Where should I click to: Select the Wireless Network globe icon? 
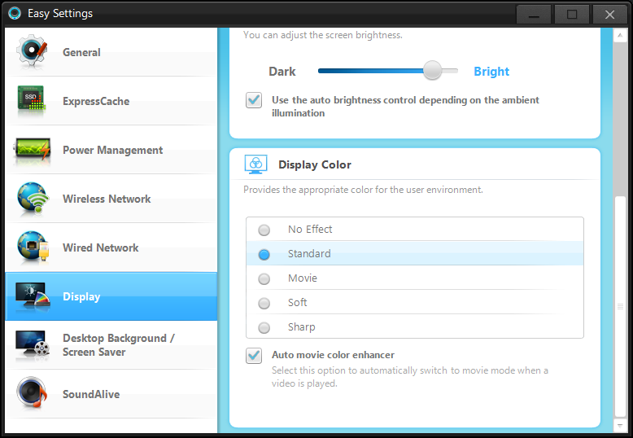tap(33, 199)
